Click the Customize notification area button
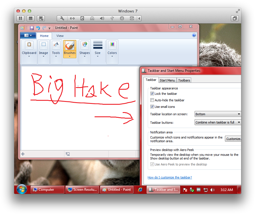Screen dimensions: 255x214 click(x=233, y=139)
